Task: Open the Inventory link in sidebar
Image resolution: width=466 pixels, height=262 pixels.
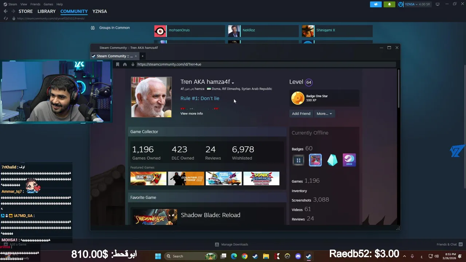Action: click(299, 191)
